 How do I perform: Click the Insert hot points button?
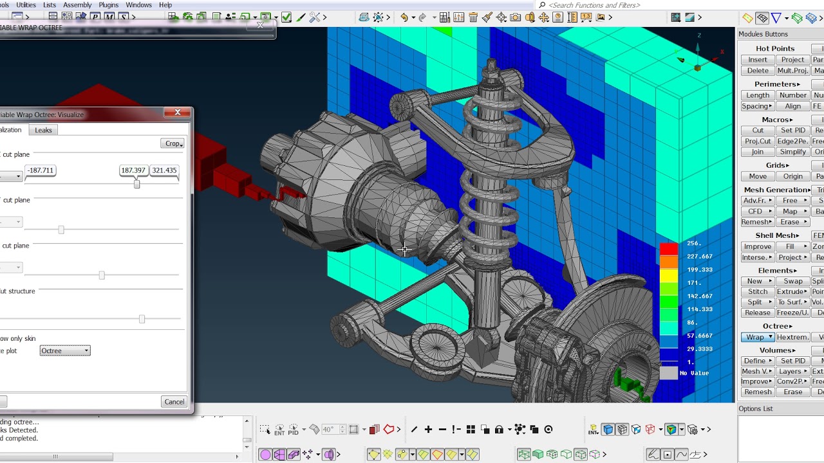coord(757,60)
